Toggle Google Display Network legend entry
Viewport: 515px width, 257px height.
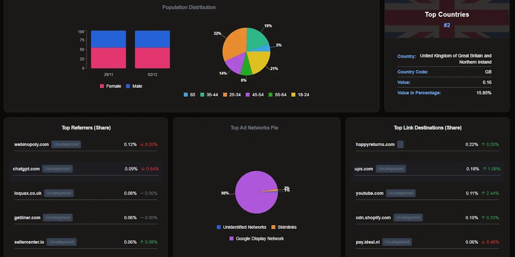[x=256, y=238]
